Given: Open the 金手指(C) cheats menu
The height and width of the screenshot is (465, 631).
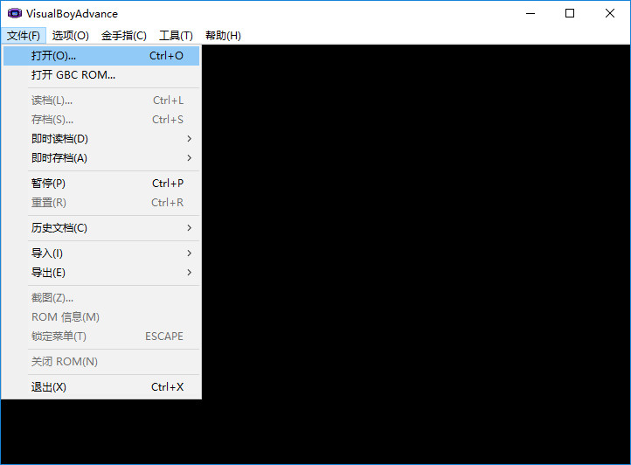Looking at the screenshot, I should click(124, 36).
